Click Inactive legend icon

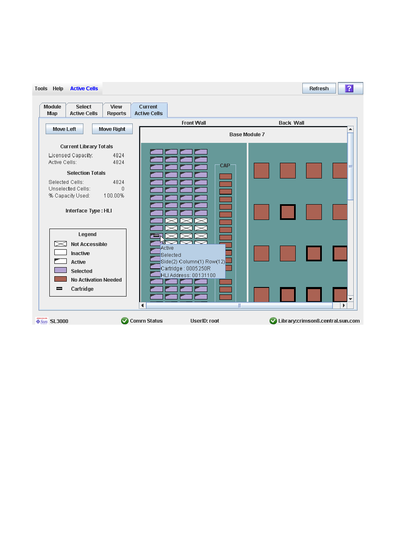point(61,252)
